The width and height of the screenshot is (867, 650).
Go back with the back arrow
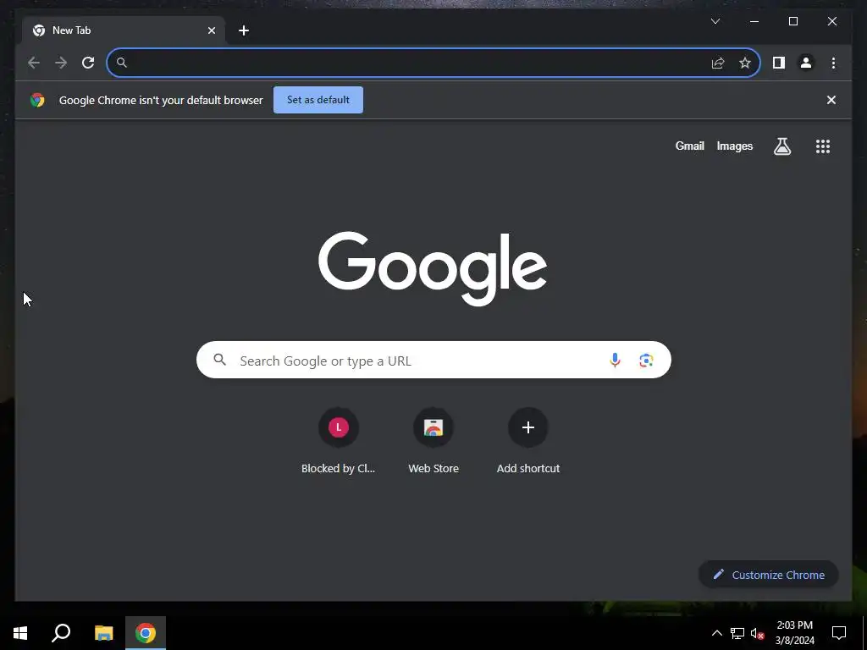pos(34,63)
